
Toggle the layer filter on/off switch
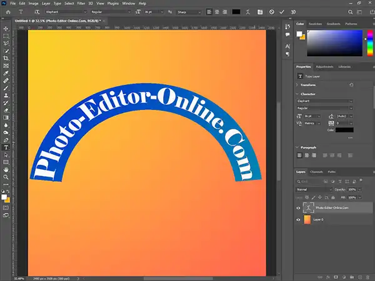point(361,180)
